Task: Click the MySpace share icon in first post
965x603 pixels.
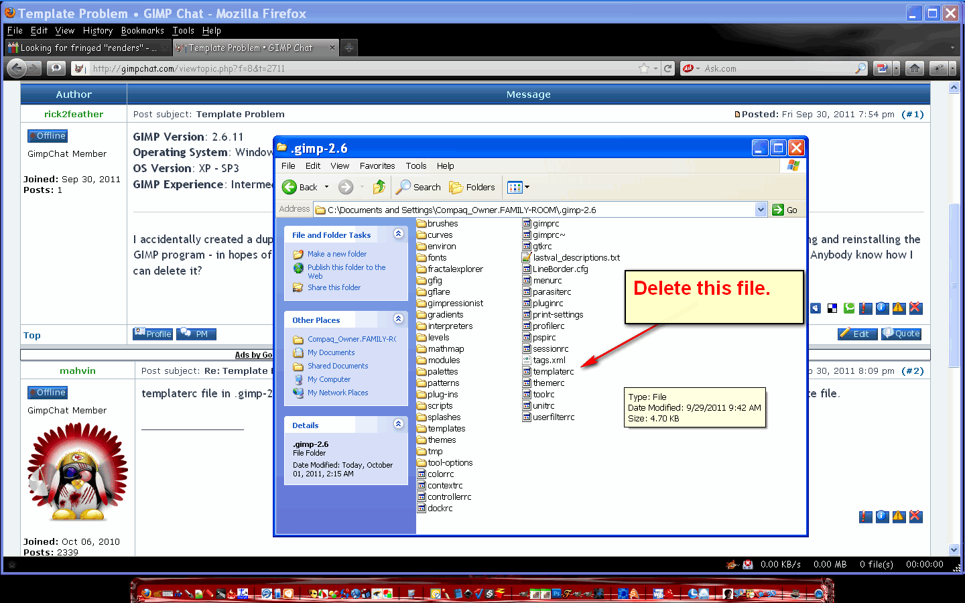Action: (816, 308)
